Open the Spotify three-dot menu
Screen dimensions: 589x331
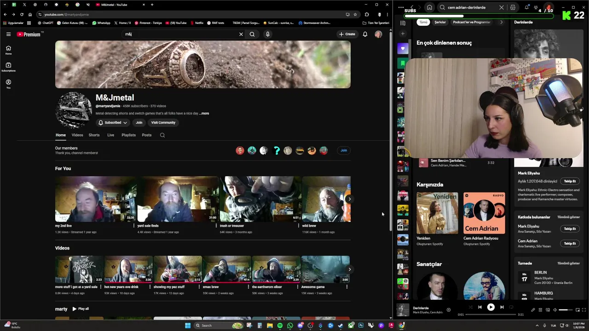pyautogui.click(x=401, y=7)
